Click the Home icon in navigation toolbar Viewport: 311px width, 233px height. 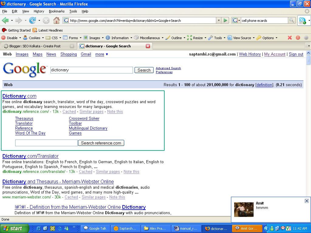[56, 21]
